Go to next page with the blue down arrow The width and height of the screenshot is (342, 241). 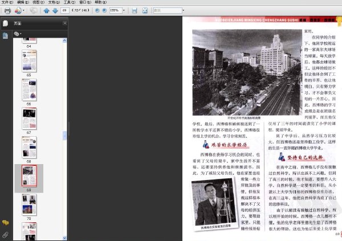[55, 10]
